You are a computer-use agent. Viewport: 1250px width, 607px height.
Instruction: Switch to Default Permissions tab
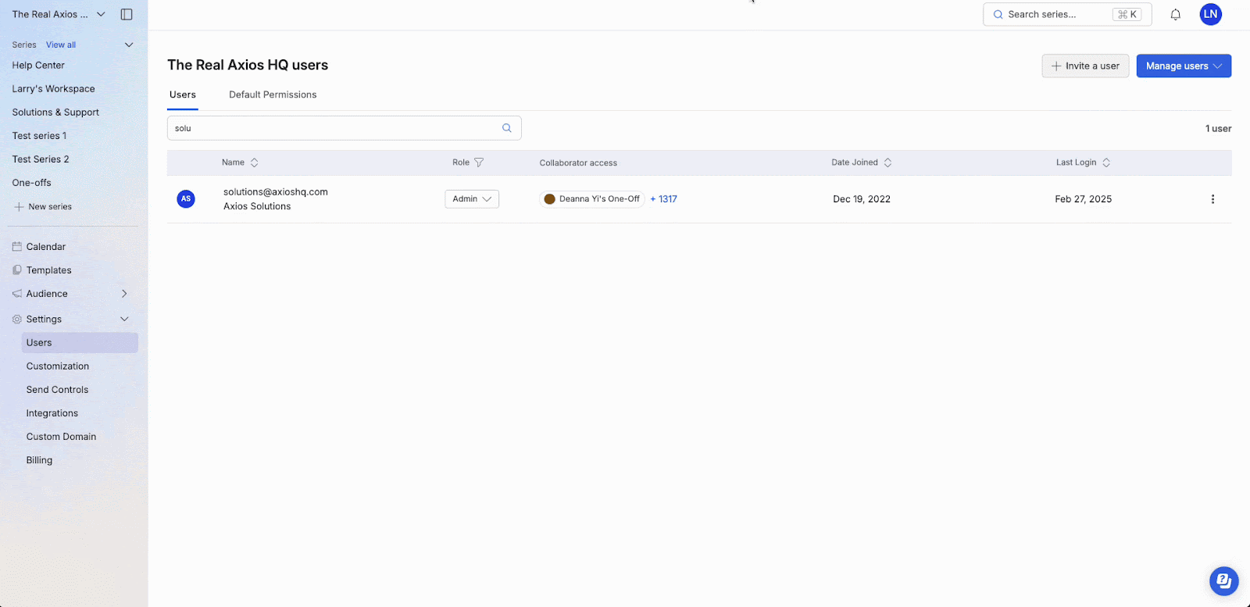point(273,95)
